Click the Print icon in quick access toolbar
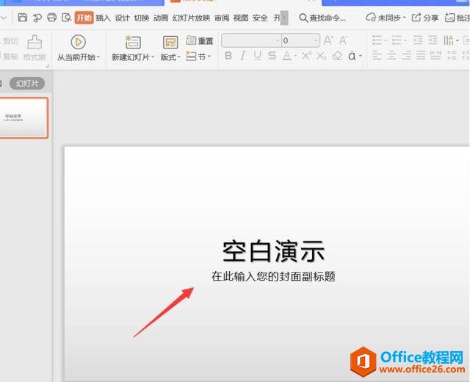 pos(51,18)
